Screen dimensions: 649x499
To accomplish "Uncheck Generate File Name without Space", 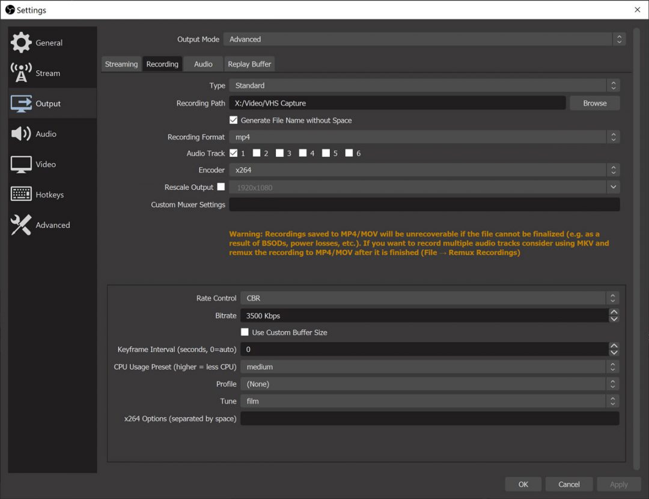I will [234, 120].
